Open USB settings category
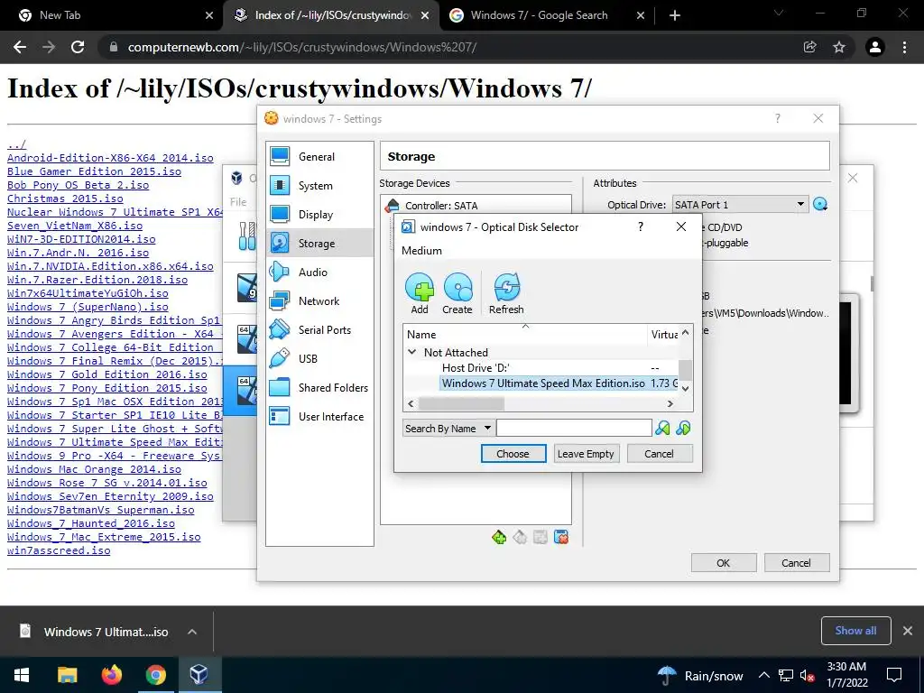The image size is (924, 693). [319, 359]
